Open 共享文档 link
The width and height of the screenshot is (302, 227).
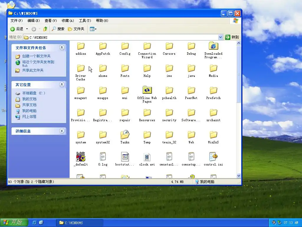coord(29,105)
